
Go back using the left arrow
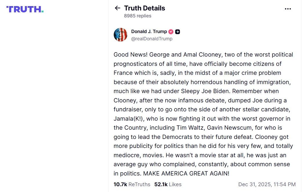coord(117,8)
